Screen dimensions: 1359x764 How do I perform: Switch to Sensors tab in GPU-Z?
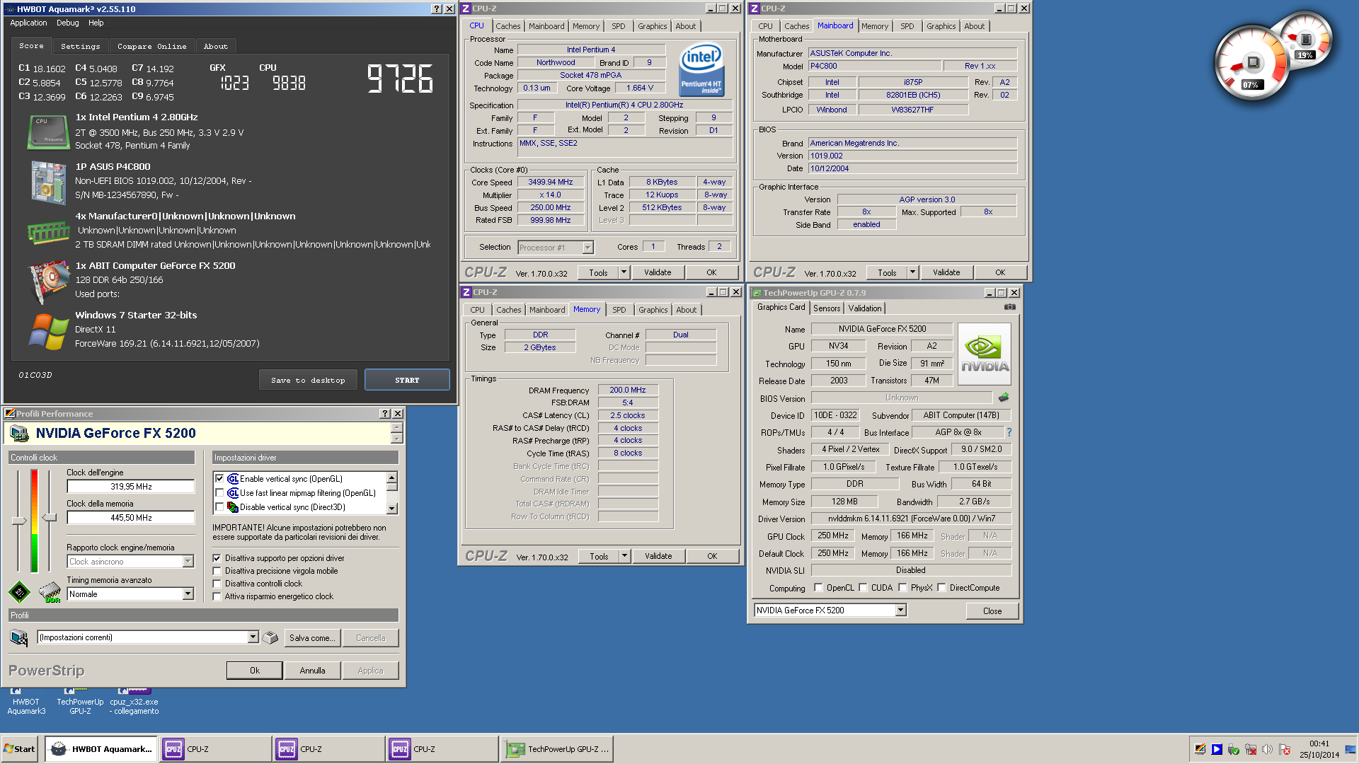click(x=827, y=308)
